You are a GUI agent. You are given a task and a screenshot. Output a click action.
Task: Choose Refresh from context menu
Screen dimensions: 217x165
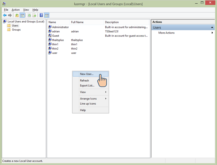(x=91, y=80)
